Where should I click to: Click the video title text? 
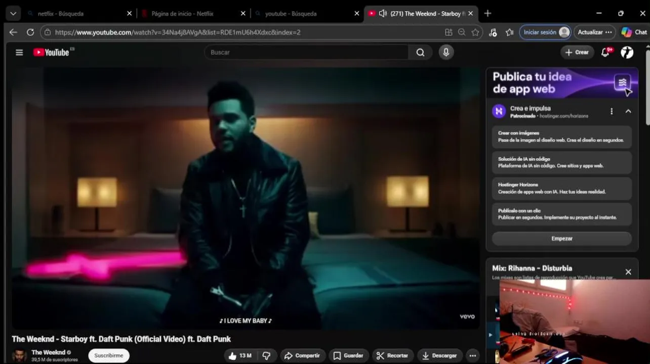click(121, 339)
